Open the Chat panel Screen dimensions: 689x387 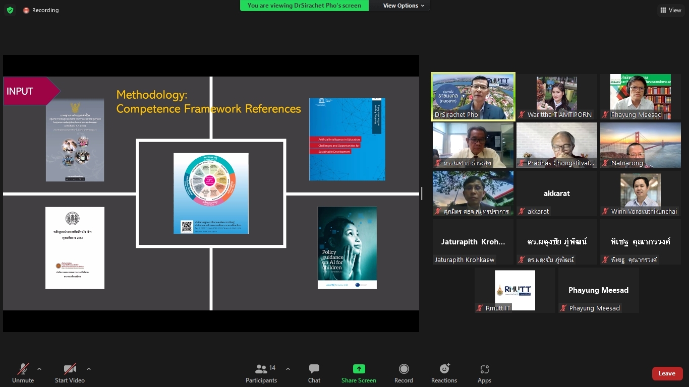click(314, 373)
